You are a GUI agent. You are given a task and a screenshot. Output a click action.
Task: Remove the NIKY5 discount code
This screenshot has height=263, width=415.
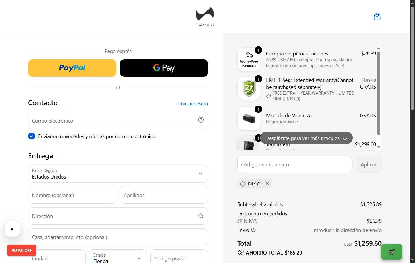coord(267,183)
